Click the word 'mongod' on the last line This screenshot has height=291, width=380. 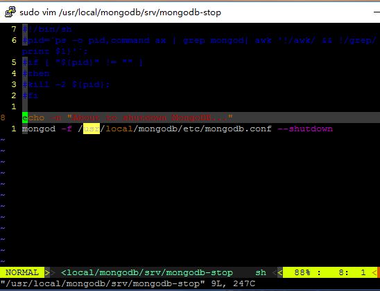(39, 129)
